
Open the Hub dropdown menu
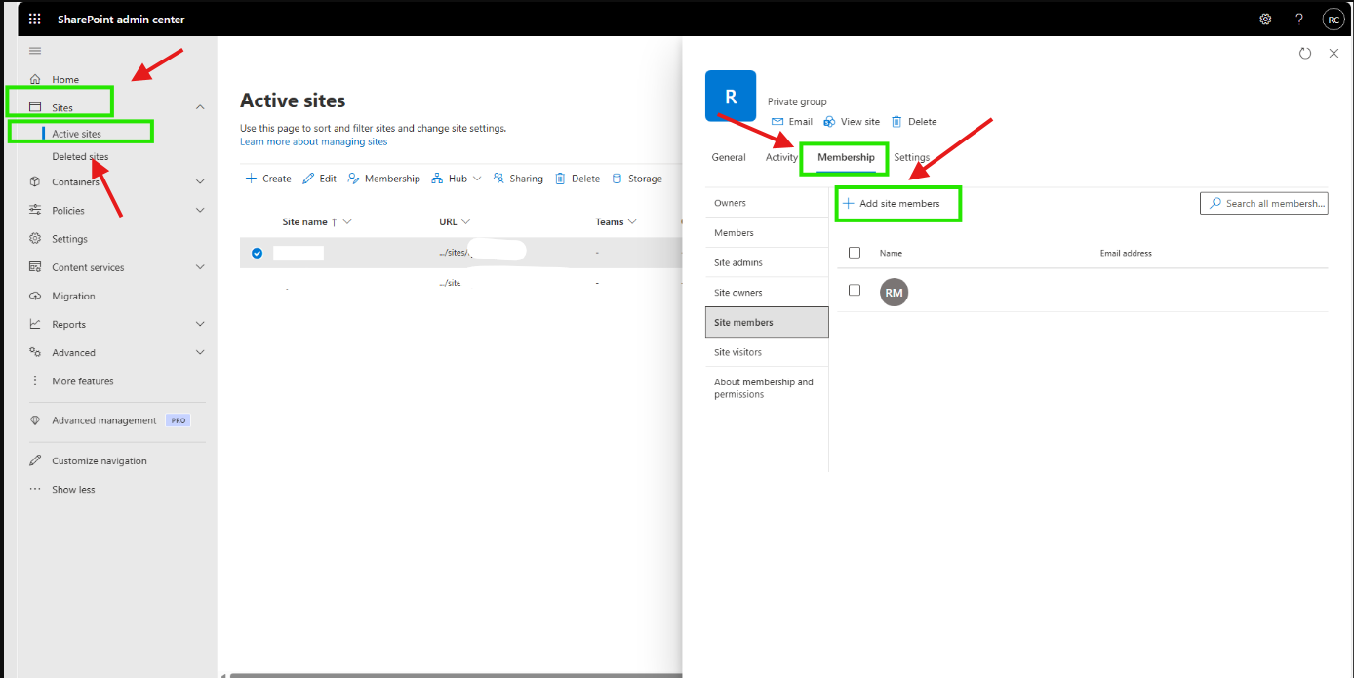point(457,179)
